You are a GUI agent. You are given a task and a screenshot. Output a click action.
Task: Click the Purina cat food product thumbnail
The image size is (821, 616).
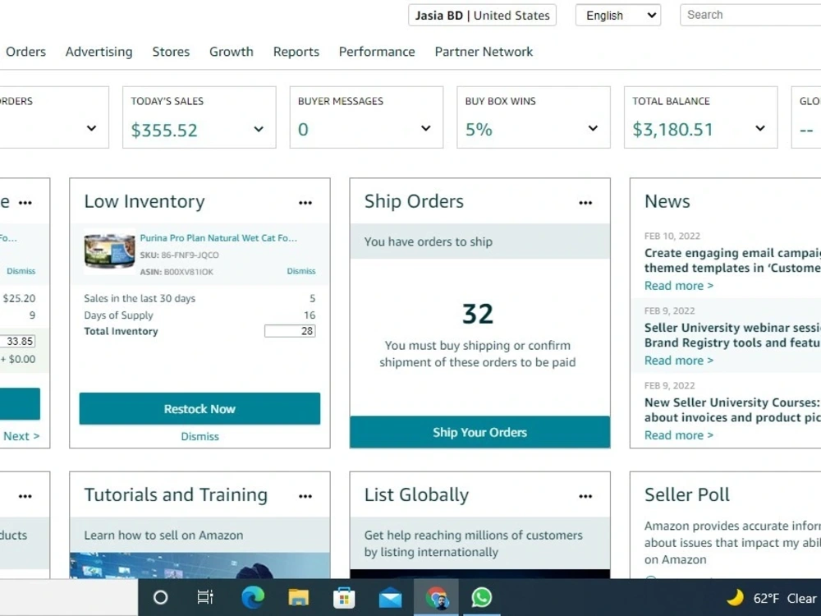tap(109, 252)
